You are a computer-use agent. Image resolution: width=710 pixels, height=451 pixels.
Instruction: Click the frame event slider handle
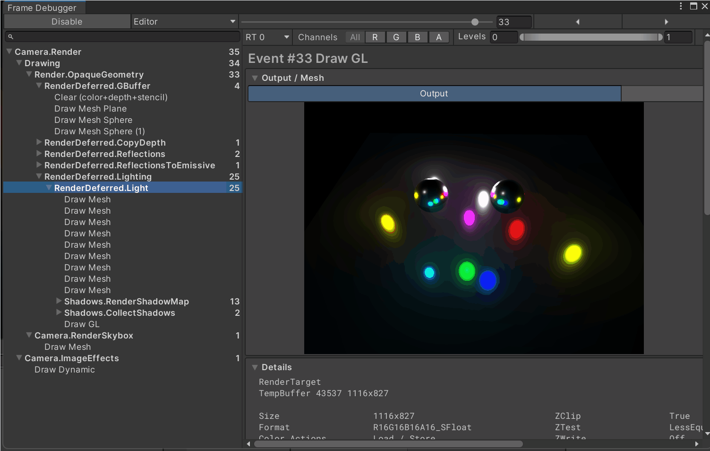[x=475, y=22]
